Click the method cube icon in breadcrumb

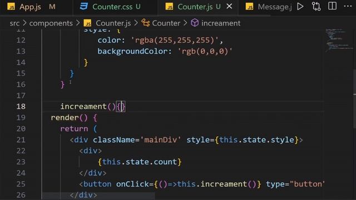(195, 23)
